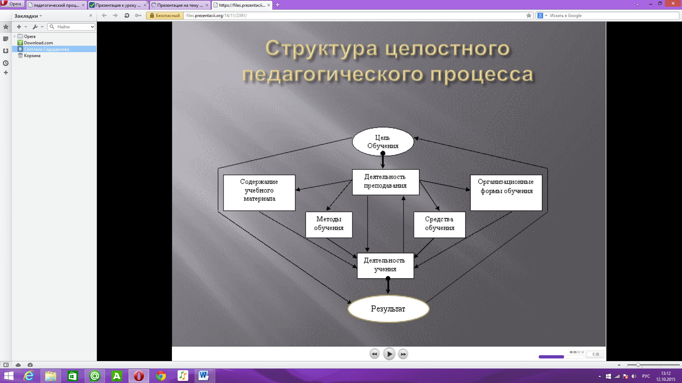Screen dimensions: 682x383
Task: Go to next slide with forward button
Action: tap(403, 354)
